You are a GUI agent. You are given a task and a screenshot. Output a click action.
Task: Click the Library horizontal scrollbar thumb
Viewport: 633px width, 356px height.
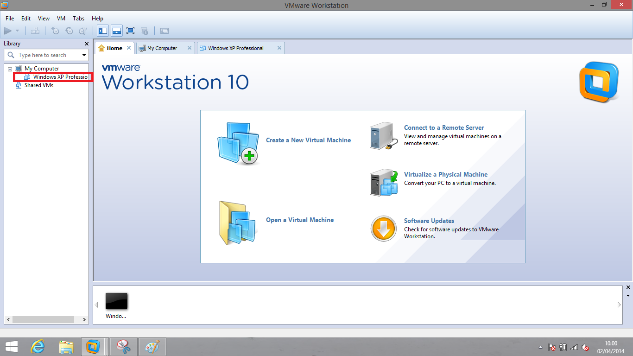(44, 319)
